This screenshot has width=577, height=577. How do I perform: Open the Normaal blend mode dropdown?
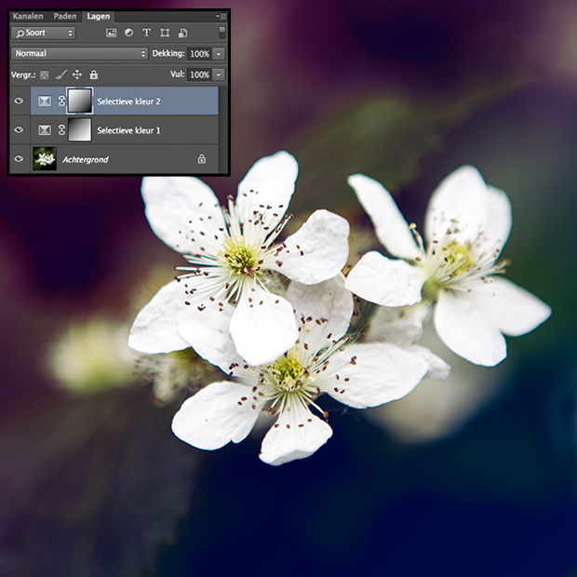coord(79,53)
